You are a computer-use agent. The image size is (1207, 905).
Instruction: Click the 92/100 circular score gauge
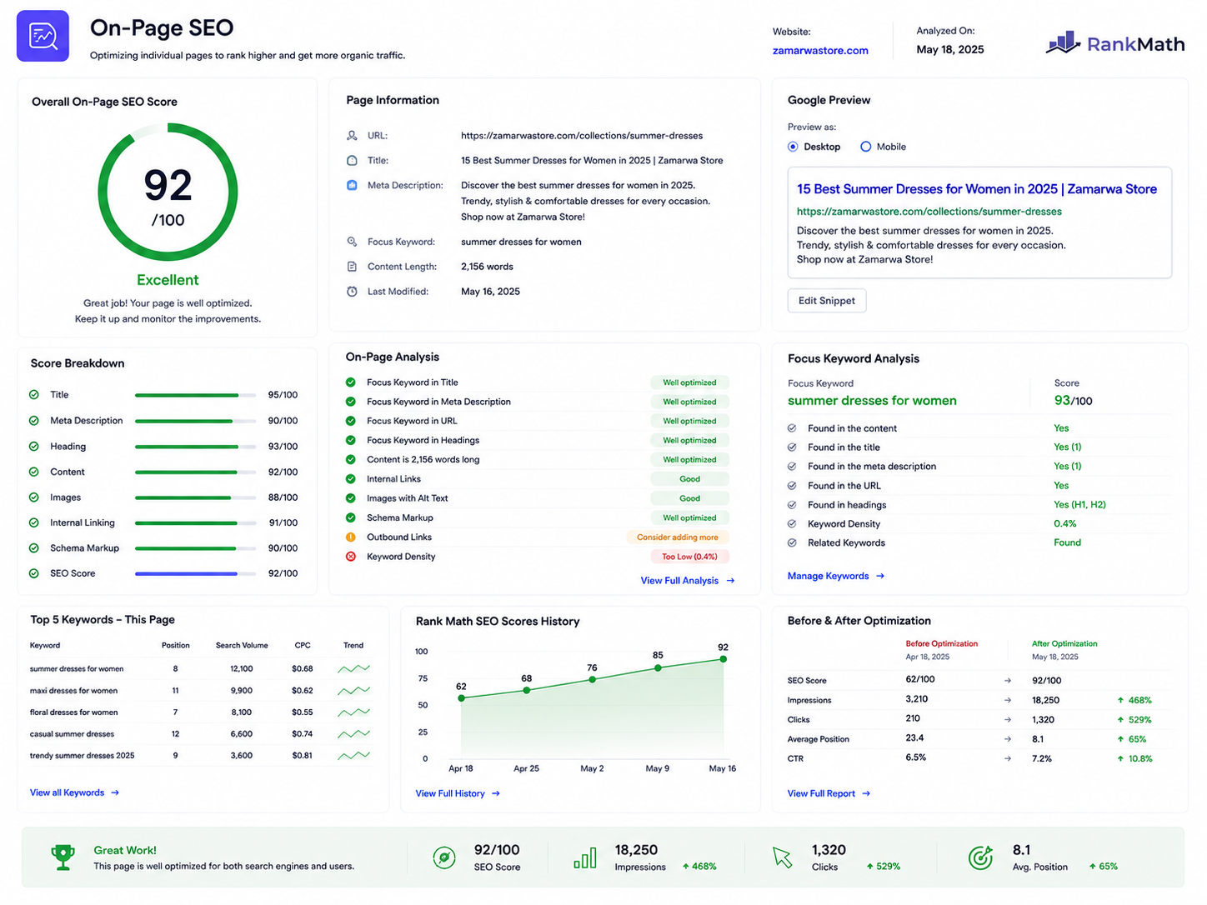[168, 192]
